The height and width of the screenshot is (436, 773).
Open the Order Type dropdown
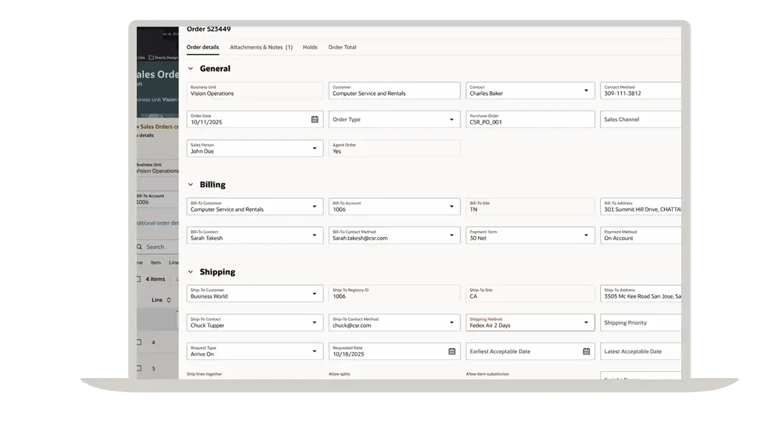[451, 120]
